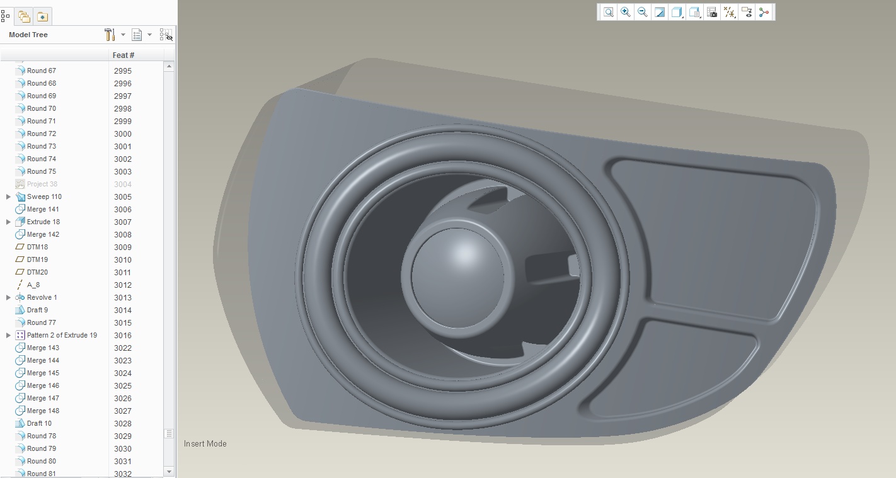Click the Feat # column header
This screenshot has height=478, width=896.
(136, 55)
